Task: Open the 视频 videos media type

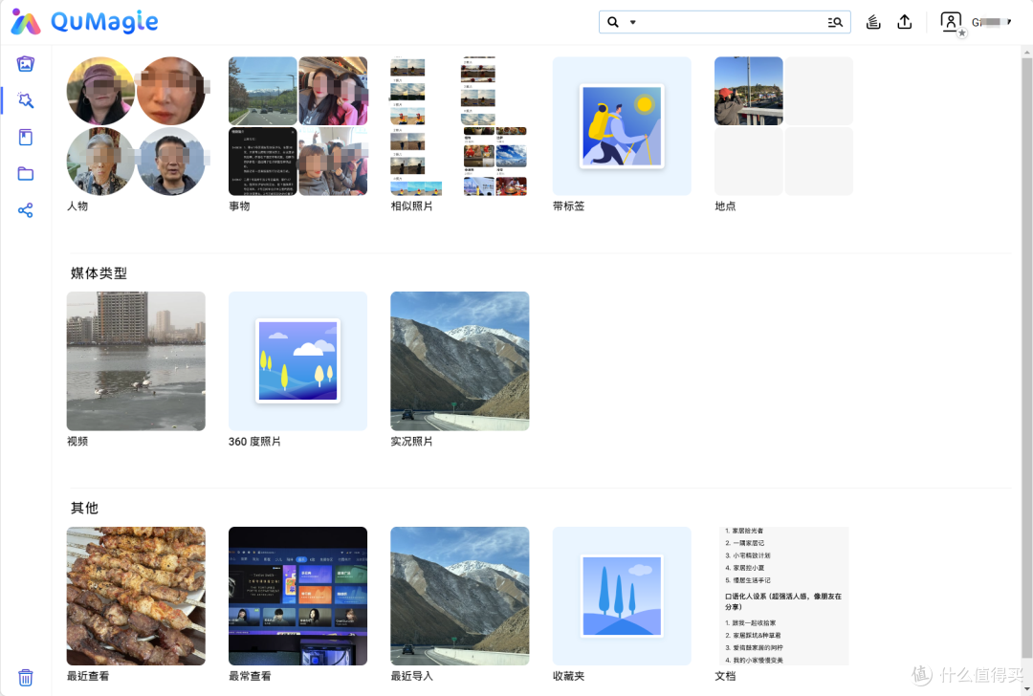Action: tap(137, 360)
